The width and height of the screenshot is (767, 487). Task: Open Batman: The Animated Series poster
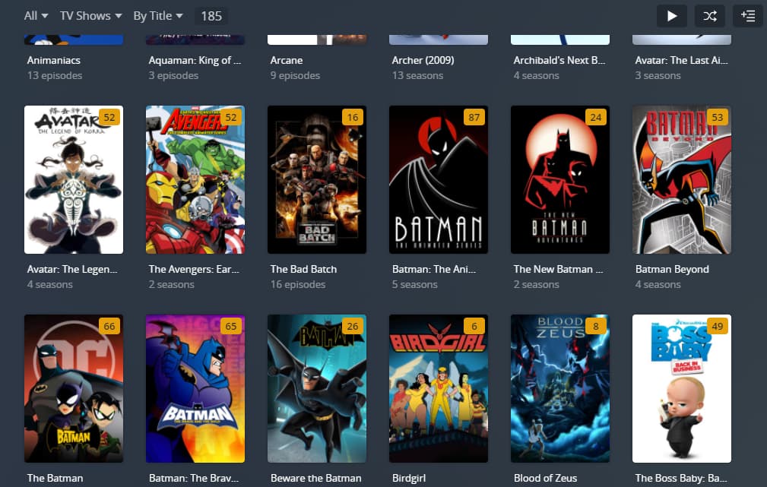[x=439, y=179]
